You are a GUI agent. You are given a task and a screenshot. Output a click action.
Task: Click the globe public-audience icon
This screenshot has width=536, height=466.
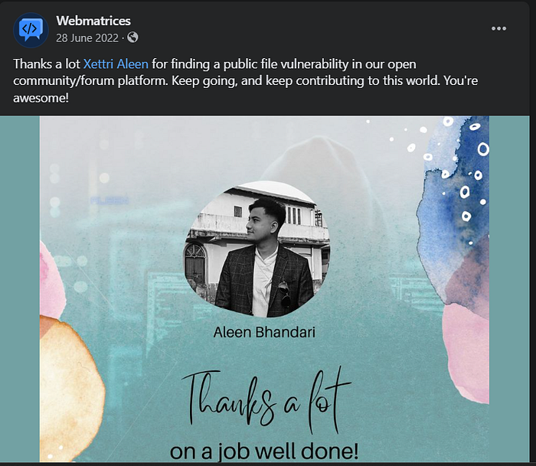click(x=132, y=37)
